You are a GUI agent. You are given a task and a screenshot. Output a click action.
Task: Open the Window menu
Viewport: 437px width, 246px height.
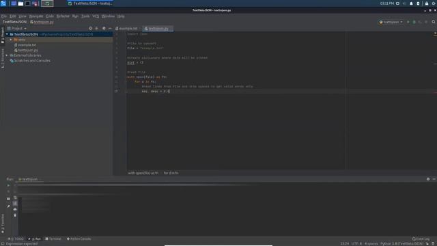(x=108, y=16)
